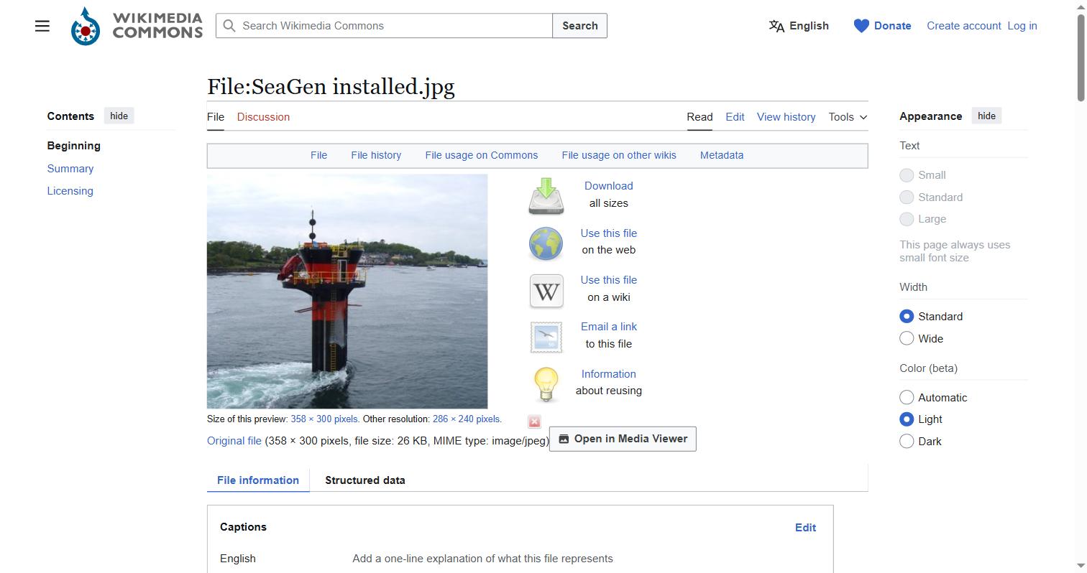Choose Automatic color mode

[907, 398]
